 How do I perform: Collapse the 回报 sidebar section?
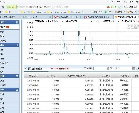17,22
